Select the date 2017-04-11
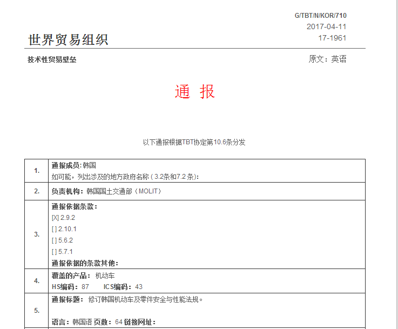 click(326, 26)
